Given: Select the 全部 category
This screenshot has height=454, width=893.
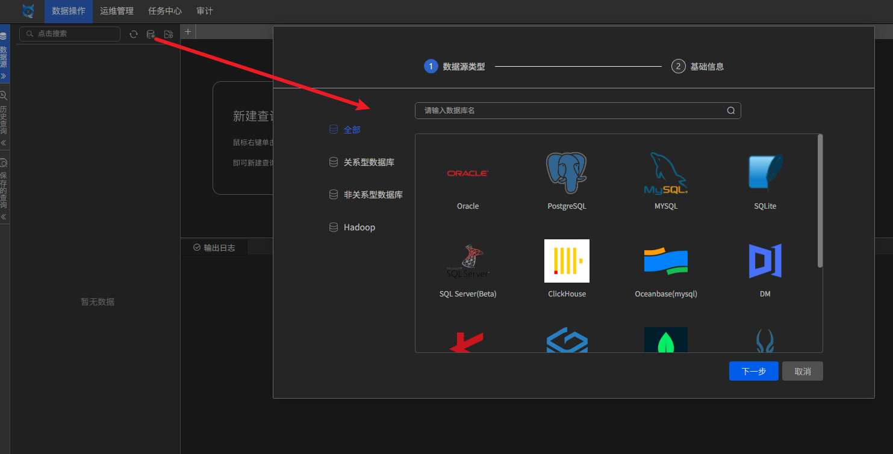Looking at the screenshot, I should (x=345, y=130).
